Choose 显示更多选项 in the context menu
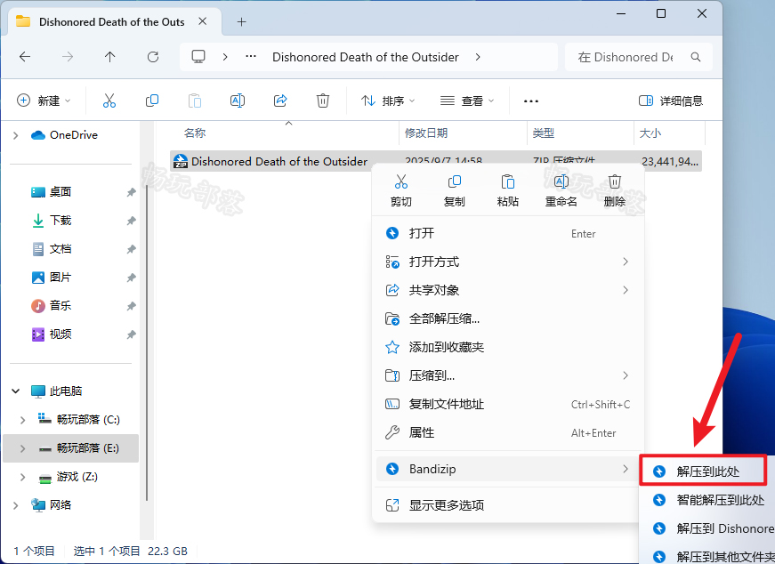This screenshot has width=775, height=564. pyautogui.click(x=507, y=505)
